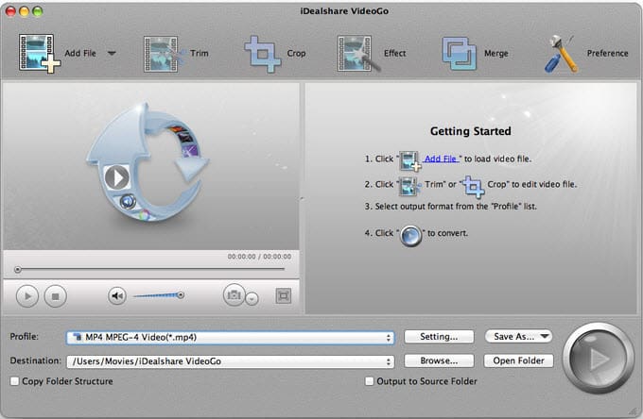Click the Browse... button
The image size is (643, 419).
tap(439, 360)
